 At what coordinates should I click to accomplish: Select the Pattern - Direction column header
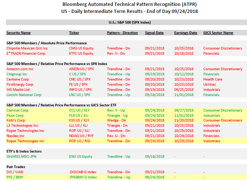point(122,33)
